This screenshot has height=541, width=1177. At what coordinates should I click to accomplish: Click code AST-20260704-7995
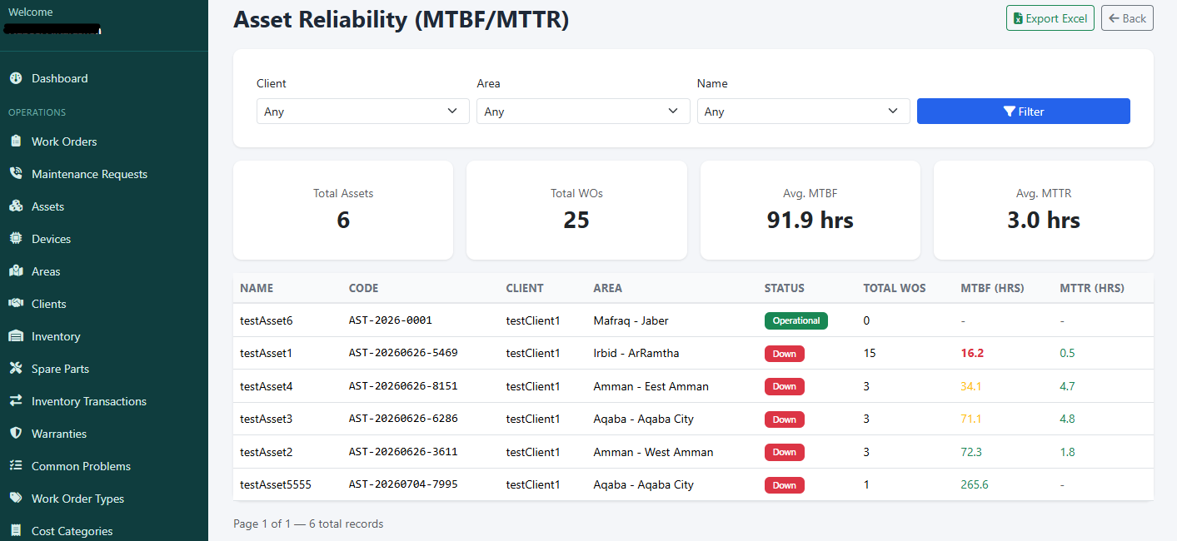pyautogui.click(x=403, y=484)
